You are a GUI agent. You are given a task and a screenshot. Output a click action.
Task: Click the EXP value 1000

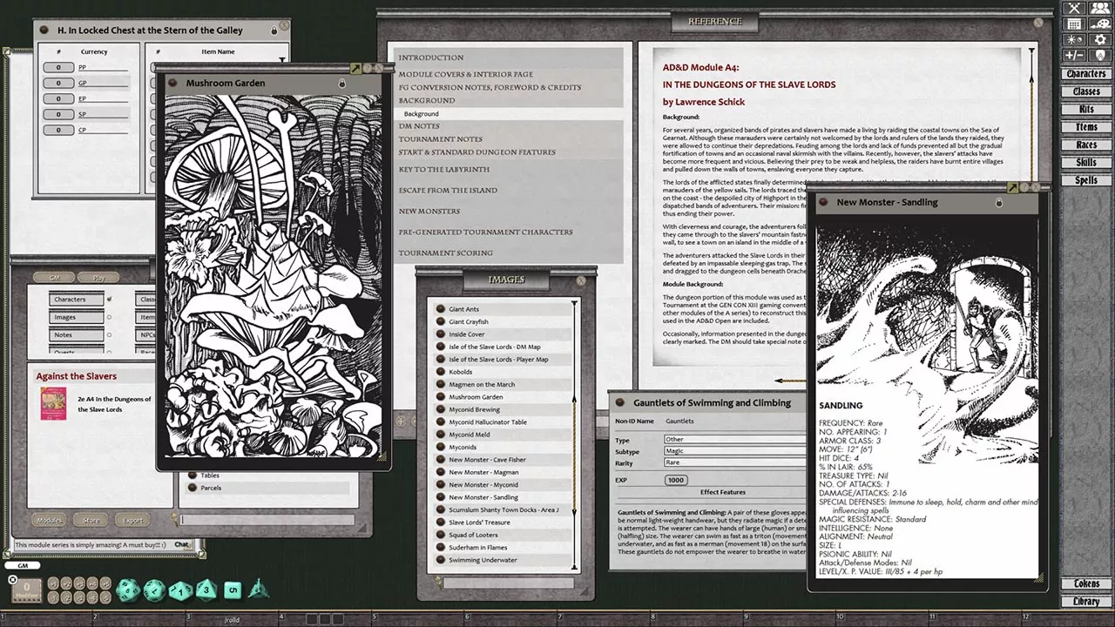[675, 480]
